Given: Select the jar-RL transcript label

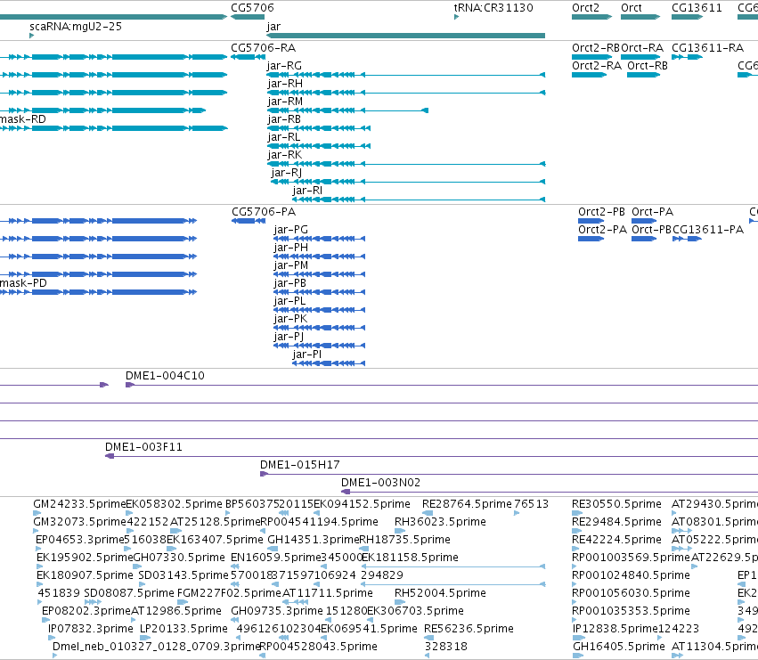Looking at the screenshot, I should point(284,137).
